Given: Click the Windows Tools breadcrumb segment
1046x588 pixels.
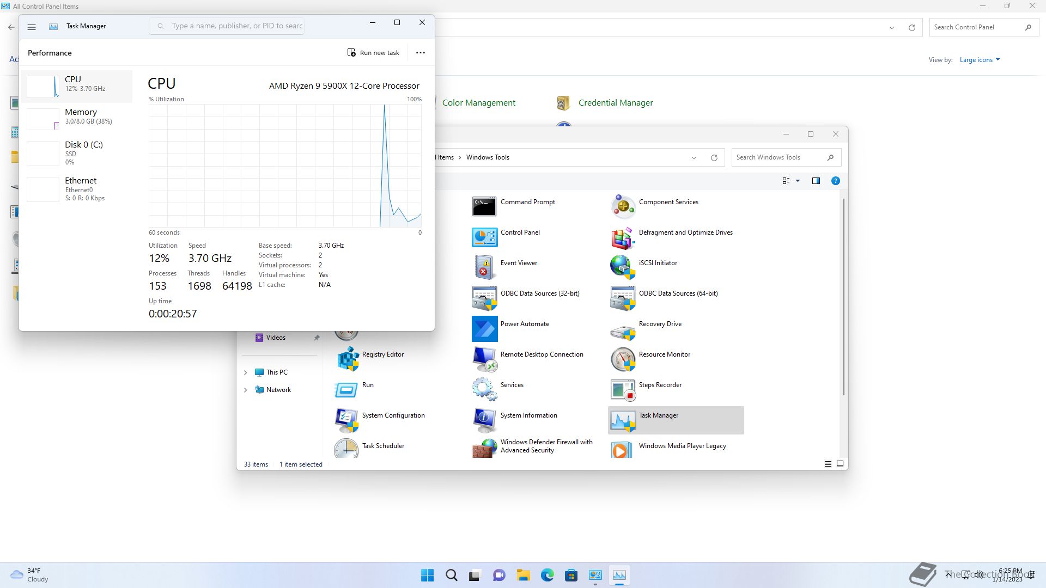Looking at the screenshot, I should (488, 157).
